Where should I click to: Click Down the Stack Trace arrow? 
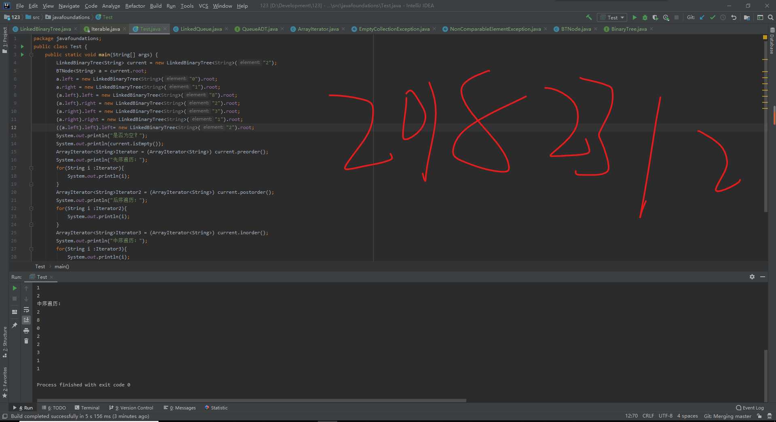click(x=26, y=299)
